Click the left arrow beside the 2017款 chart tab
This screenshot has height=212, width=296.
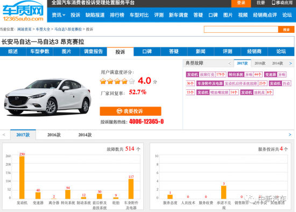(x=4, y=135)
